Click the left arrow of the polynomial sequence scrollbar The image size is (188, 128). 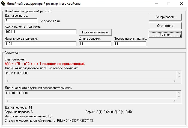(x=7, y=81)
